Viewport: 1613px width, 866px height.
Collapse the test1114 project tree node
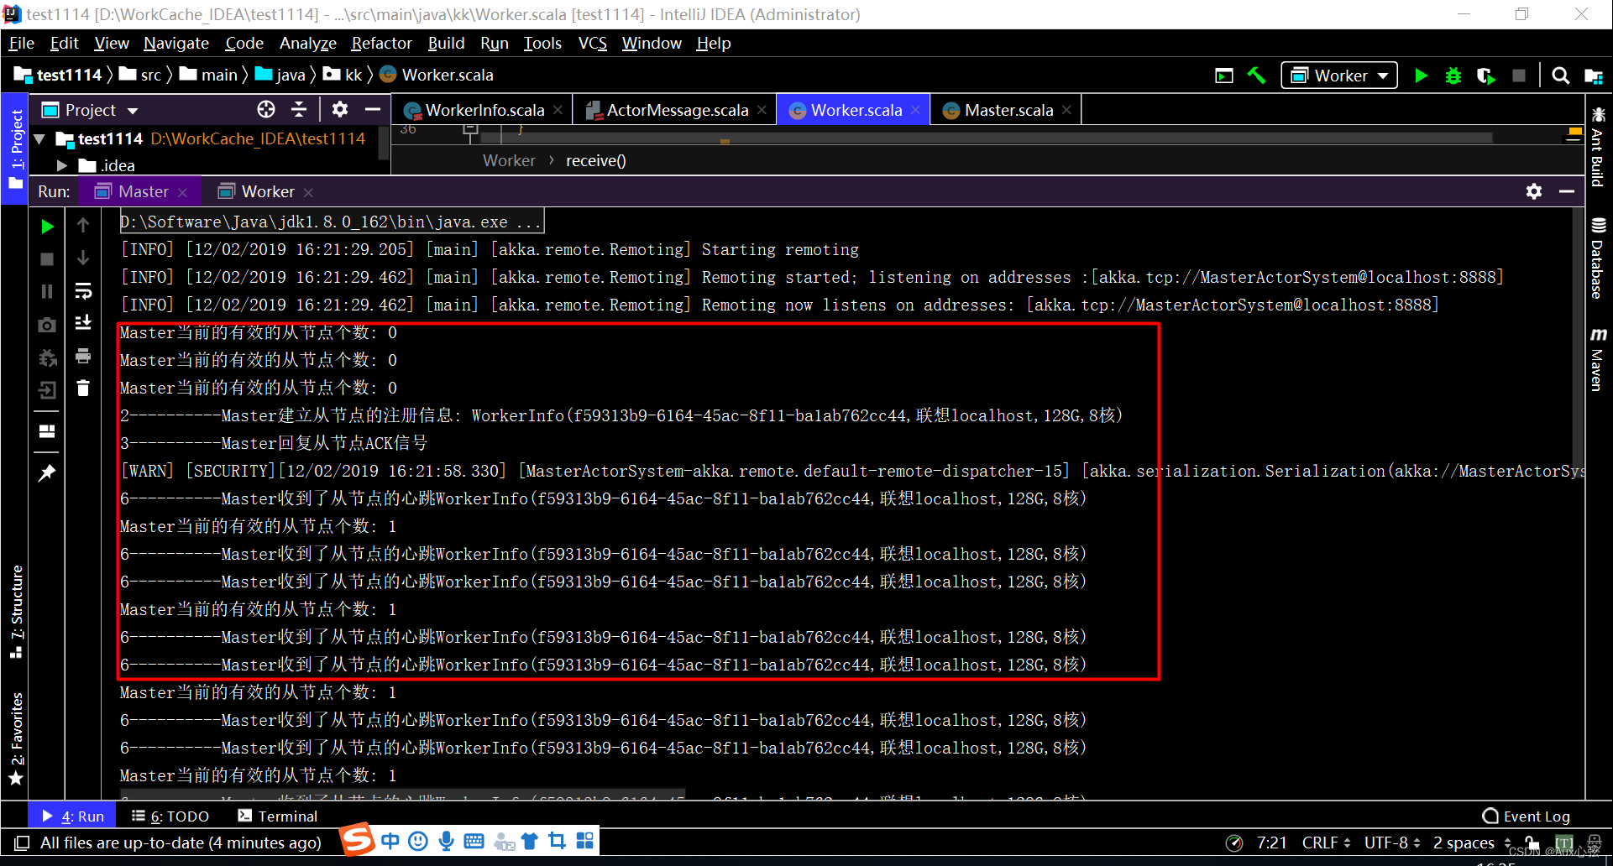39,138
